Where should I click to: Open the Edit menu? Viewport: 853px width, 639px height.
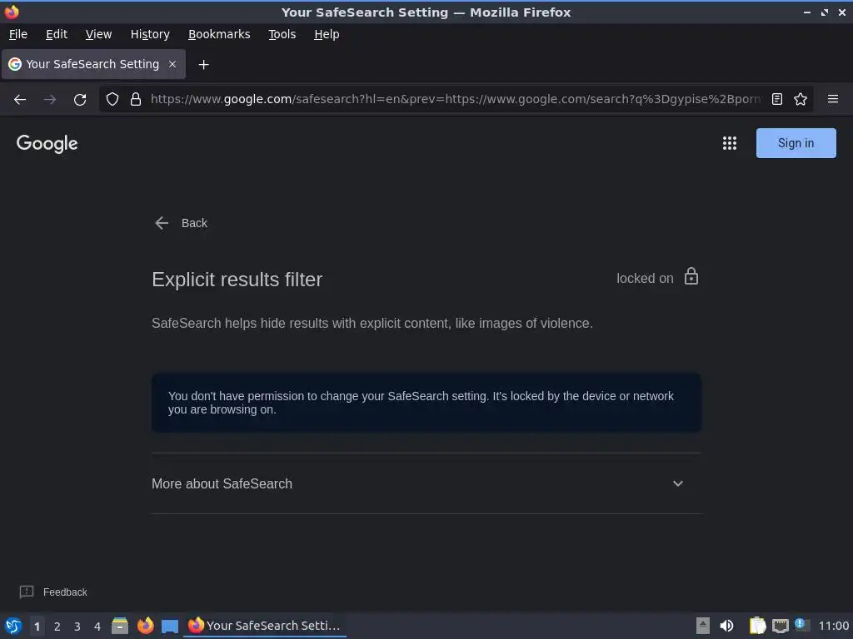[x=57, y=34]
